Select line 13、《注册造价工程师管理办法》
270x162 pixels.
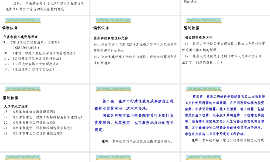(x=29, y=69)
